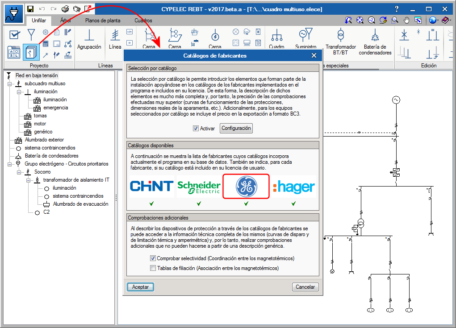The height and width of the screenshot is (328, 456).
Task: Click the Undo arrow in the title bar
Action: 42,9
